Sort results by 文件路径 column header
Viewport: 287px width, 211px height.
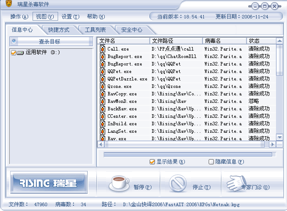pos(176,41)
